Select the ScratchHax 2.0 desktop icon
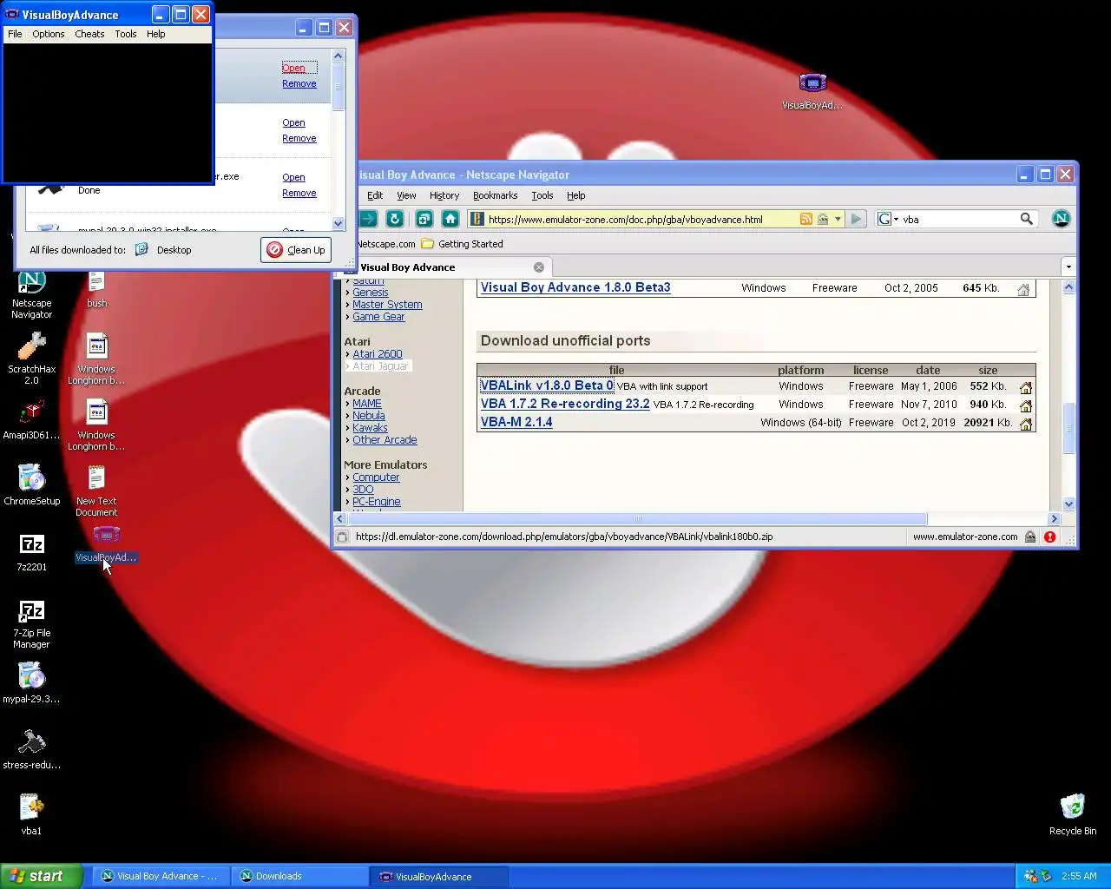The image size is (1111, 889). [32, 359]
